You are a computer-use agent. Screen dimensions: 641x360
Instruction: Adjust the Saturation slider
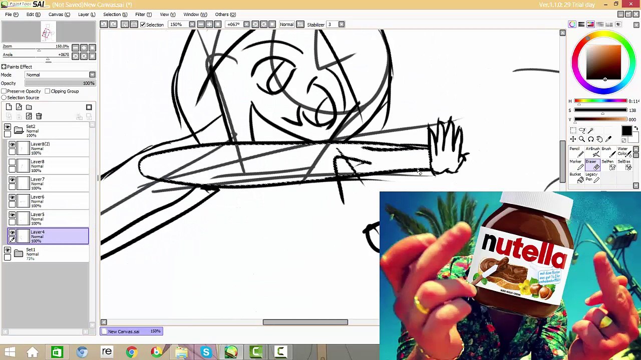(600, 110)
